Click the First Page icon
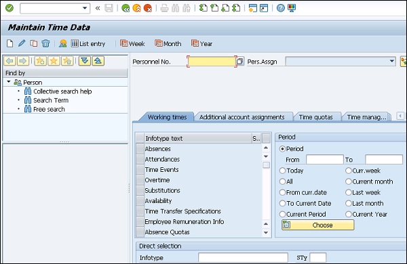The width and height of the screenshot is (407, 264). click(203, 8)
